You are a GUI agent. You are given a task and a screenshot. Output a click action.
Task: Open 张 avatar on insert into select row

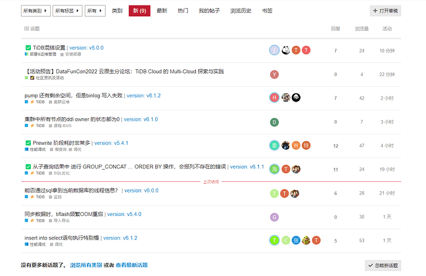pos(296,240)
